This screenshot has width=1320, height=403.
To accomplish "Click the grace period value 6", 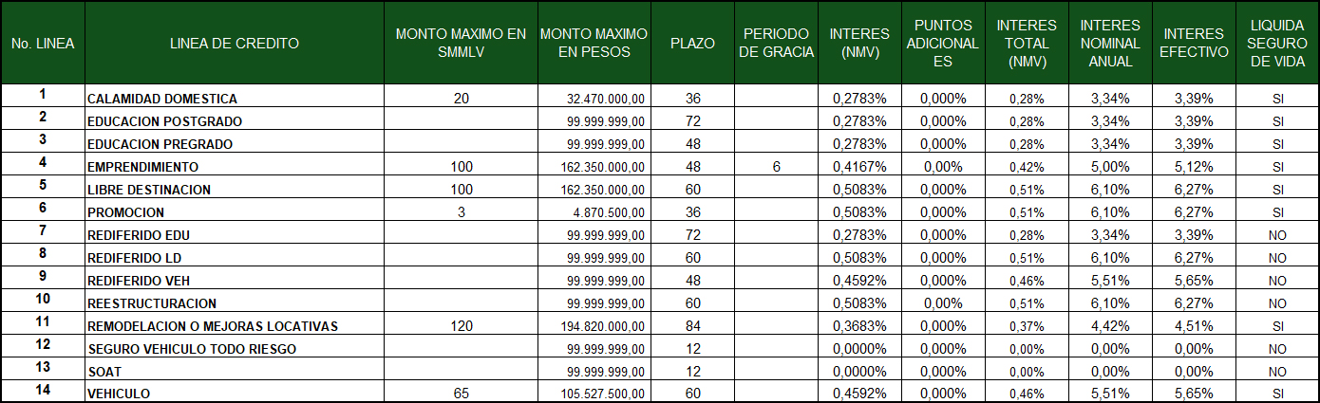I will (776, 167).
